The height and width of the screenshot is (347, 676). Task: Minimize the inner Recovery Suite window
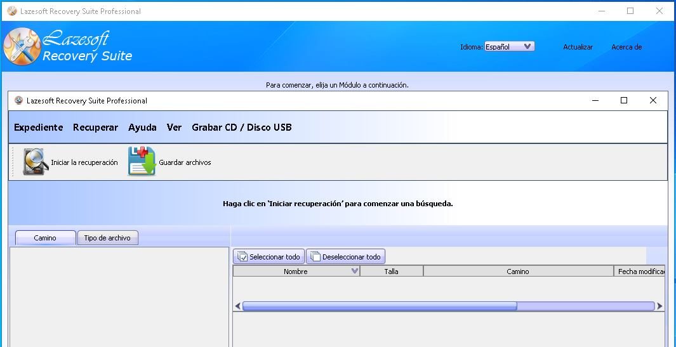[595, 100]
